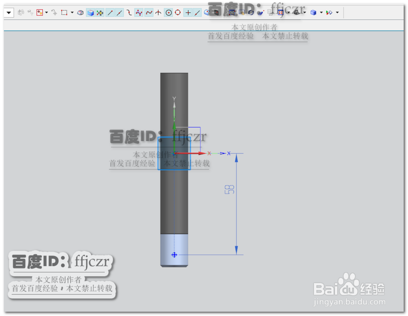This screenshot has height=316, width=408.
Task: Toggle the spline defining point snap icon
Action: 149,13
